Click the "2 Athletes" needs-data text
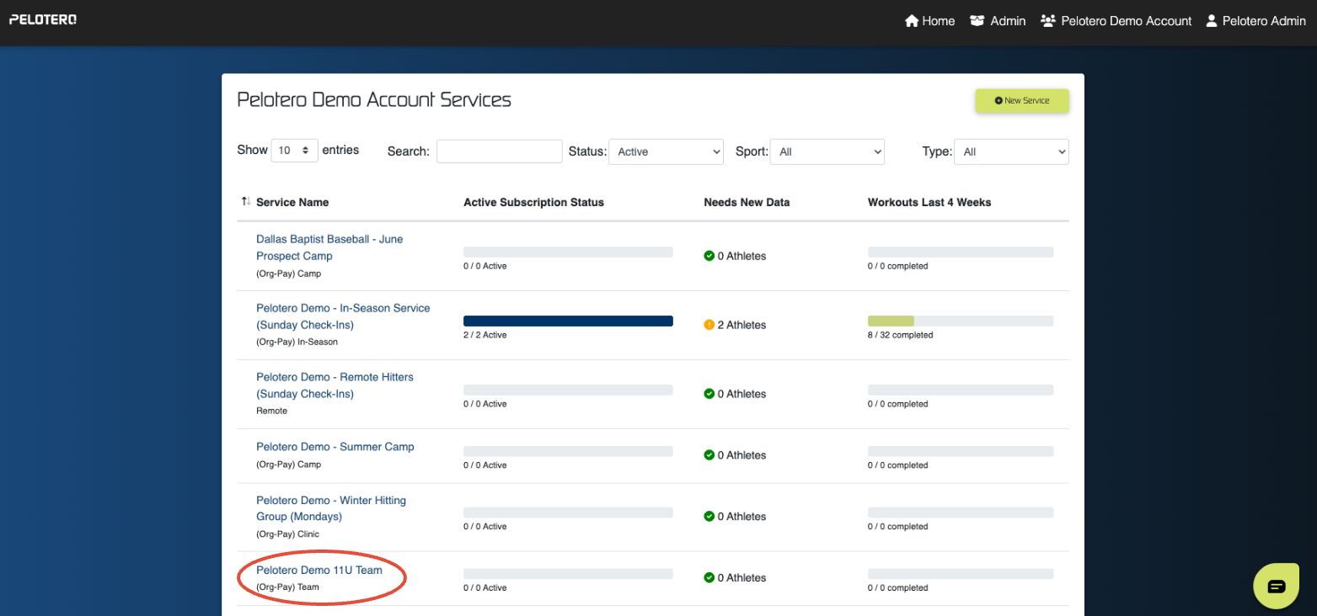Screen dimensions: 1317x616 (741, 325)
